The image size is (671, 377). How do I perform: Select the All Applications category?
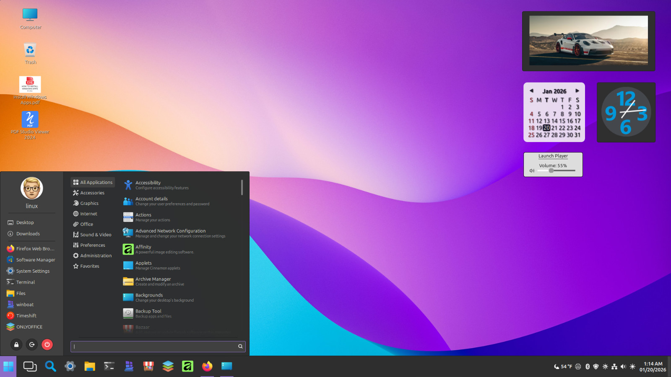[x=93, y=182]
